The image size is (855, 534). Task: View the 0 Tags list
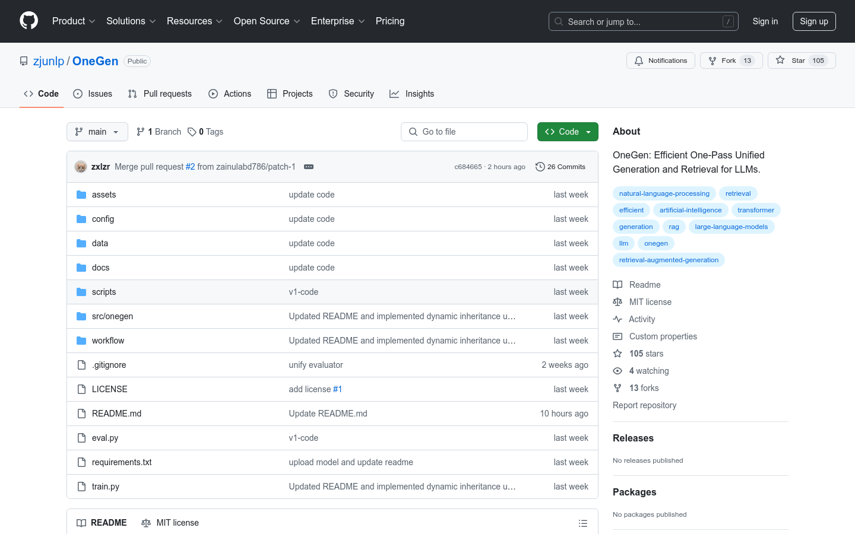(205, 132)
